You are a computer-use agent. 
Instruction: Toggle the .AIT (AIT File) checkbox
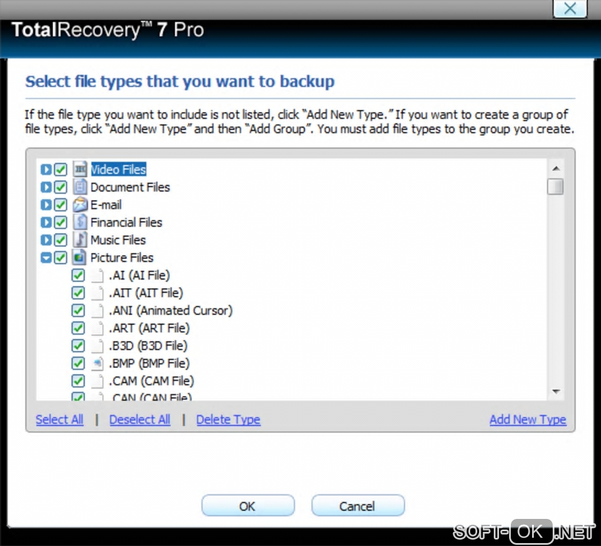click(78, 293)
